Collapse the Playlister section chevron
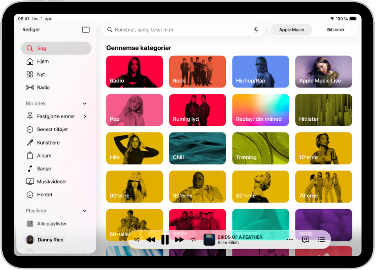The image size is (377, 270). [x=85, y=211]
